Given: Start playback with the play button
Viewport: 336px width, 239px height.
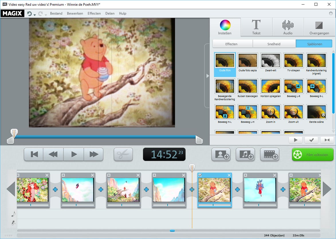Looking at the screenshot, I should pos(74,154).
